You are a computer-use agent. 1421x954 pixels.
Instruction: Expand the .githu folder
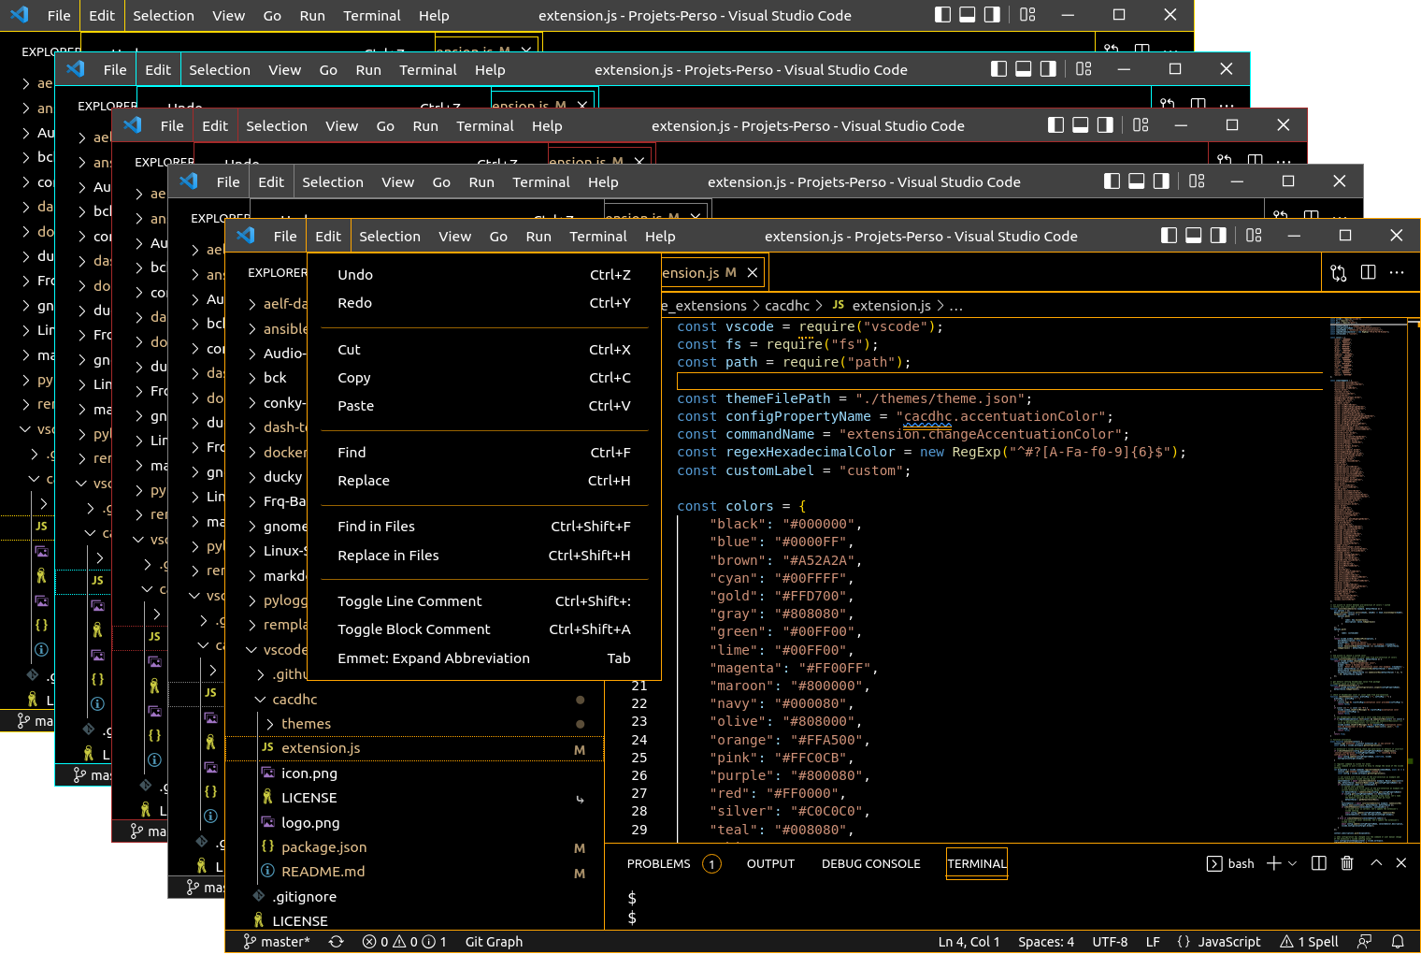(x=261, y=674)
